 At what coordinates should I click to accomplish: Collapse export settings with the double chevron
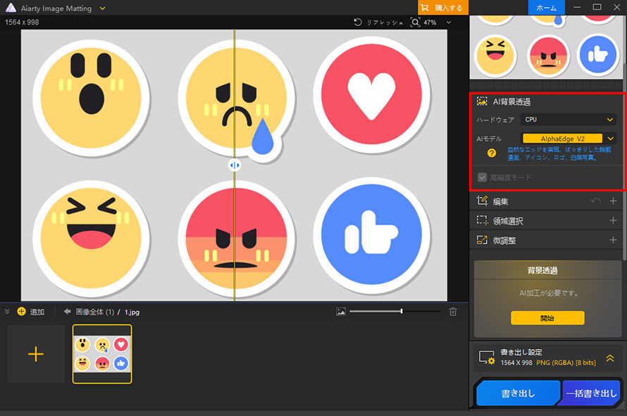[610, 358]
